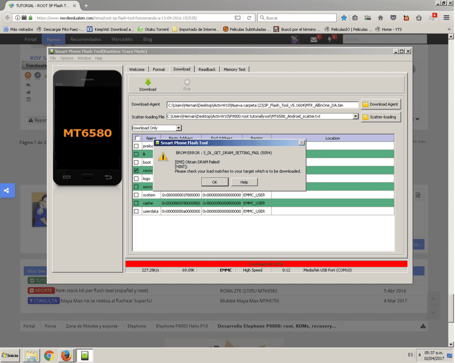Image resolution: width=455 pixels, height=363 pixels.
Task: Click the Firefox Buscar search field
Action: (x=297, y=18)
